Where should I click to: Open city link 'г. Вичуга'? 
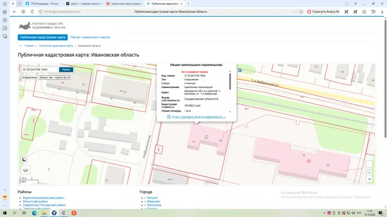[151, 198]
